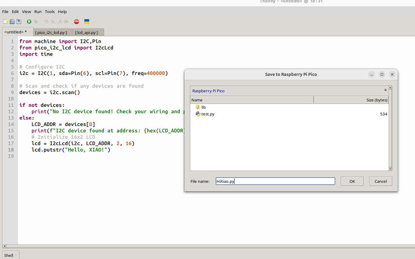Viewport: 415px width, 259px height.
Task: Cancel the Save to Raspberry Pi Pico dialog
Action: tap(381, 181)
